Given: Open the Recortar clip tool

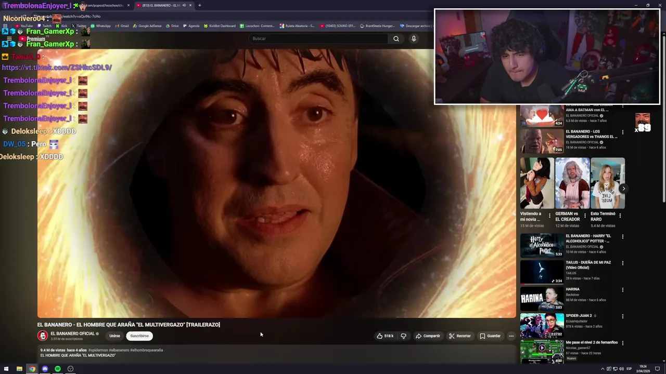Looking at the screenshot, I should tap(460, 336).
